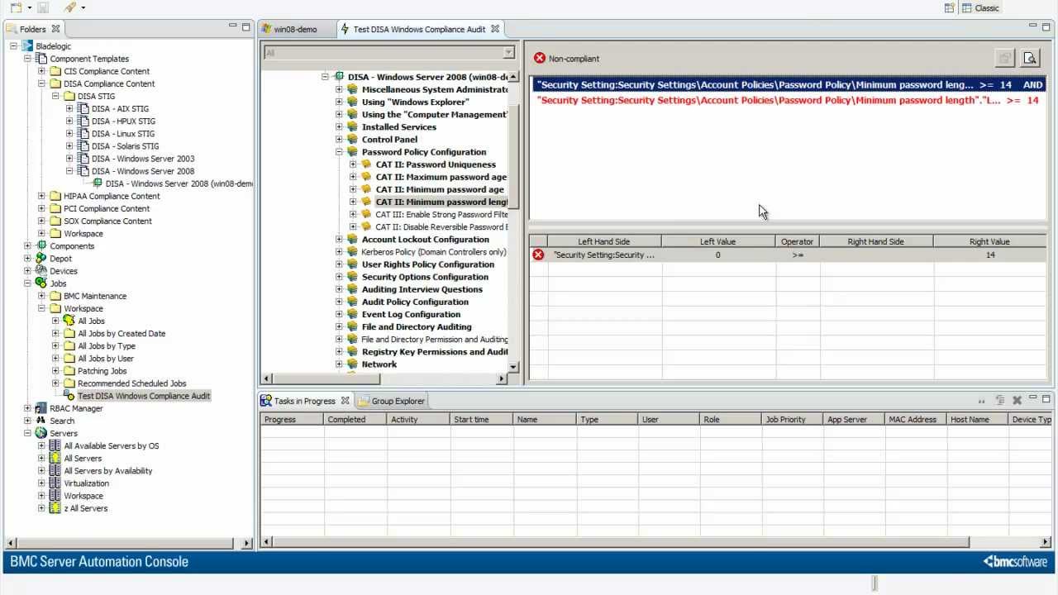Click the z All Servers smart group icon

coord(55,508)
